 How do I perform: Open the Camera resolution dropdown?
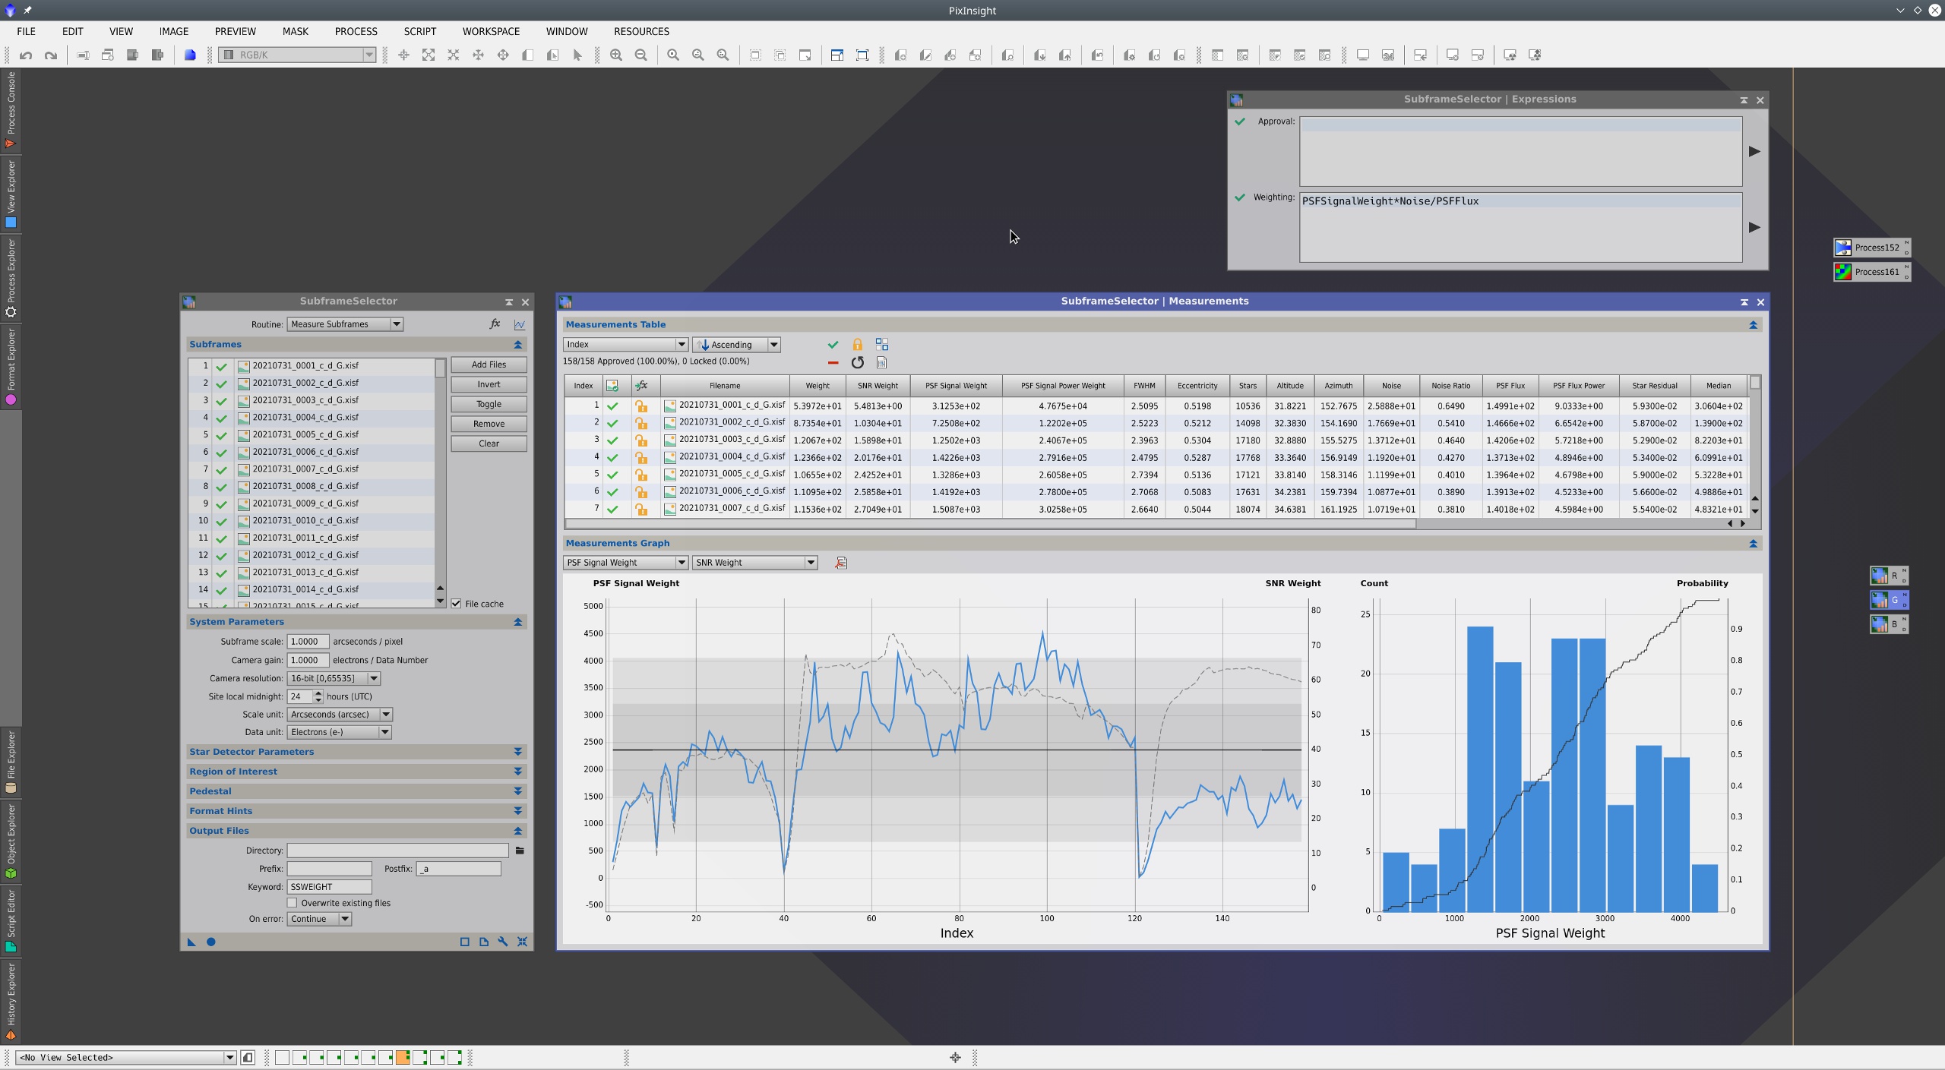pyautogui.click(x=334, y=678)
